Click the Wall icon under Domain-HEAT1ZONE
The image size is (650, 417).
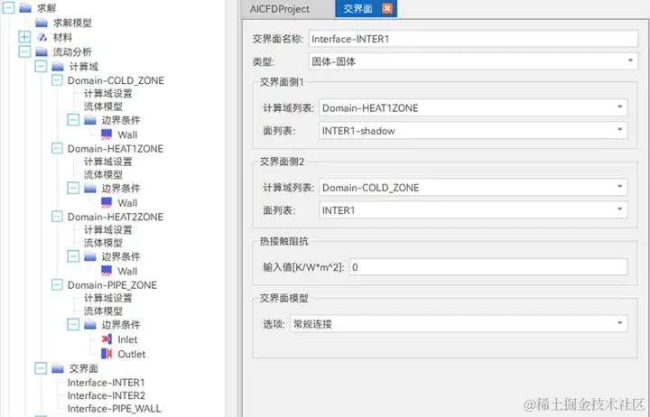(107, 202)
